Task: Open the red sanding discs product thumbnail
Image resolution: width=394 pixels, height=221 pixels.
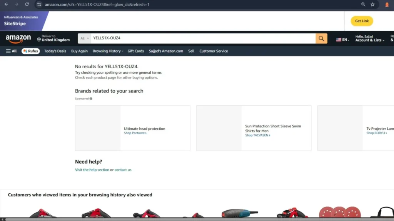Action: tap(340, 212)
